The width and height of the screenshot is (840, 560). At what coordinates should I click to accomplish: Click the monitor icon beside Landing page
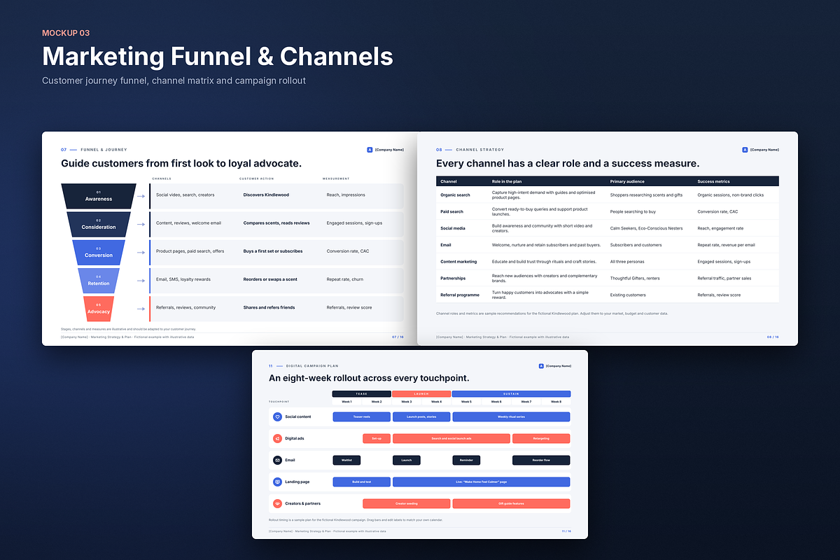pos(277,482)
